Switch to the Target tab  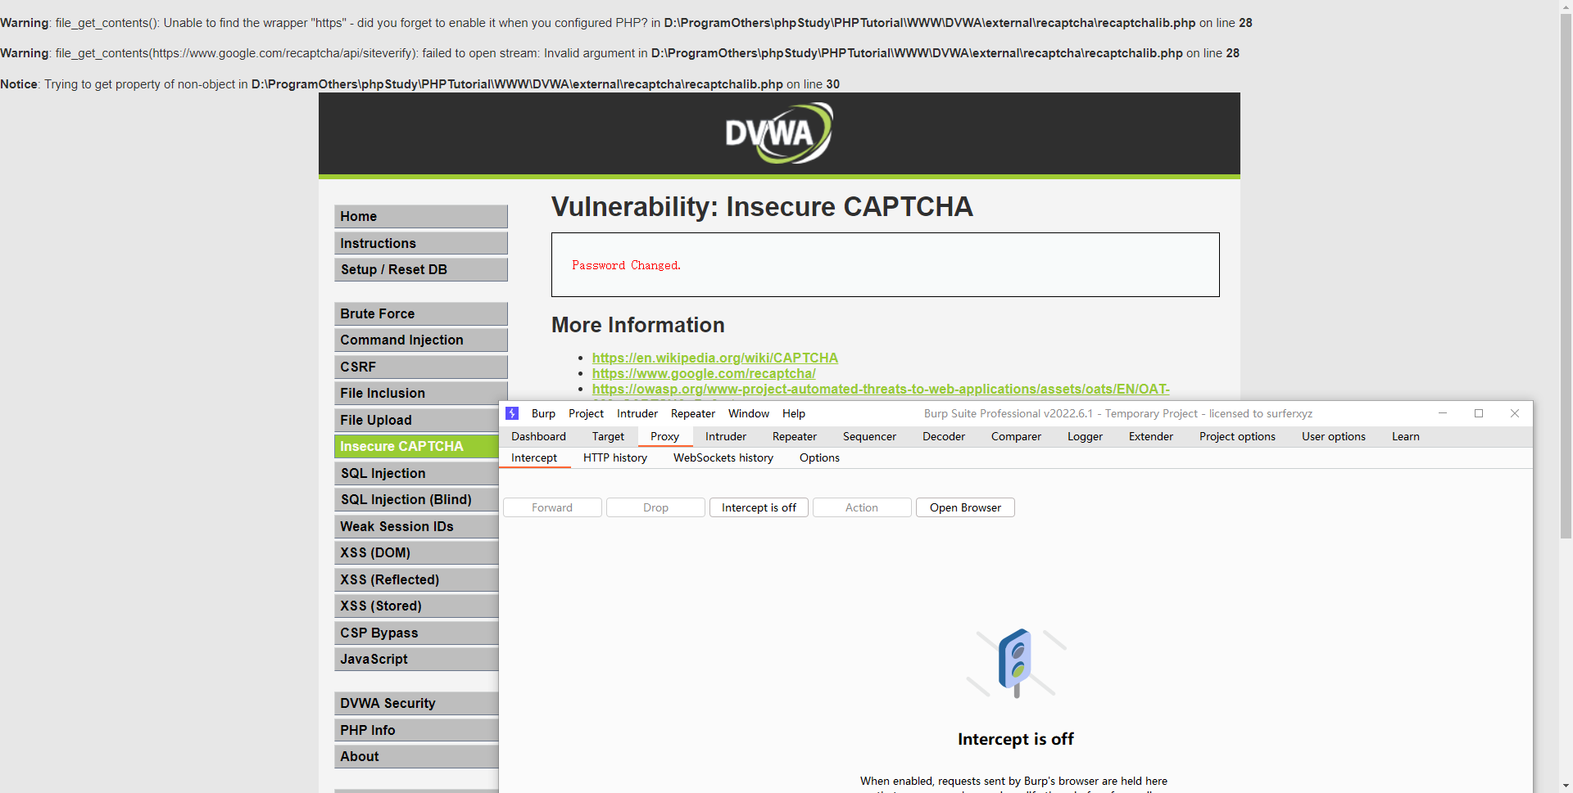[x=608, y=436]
